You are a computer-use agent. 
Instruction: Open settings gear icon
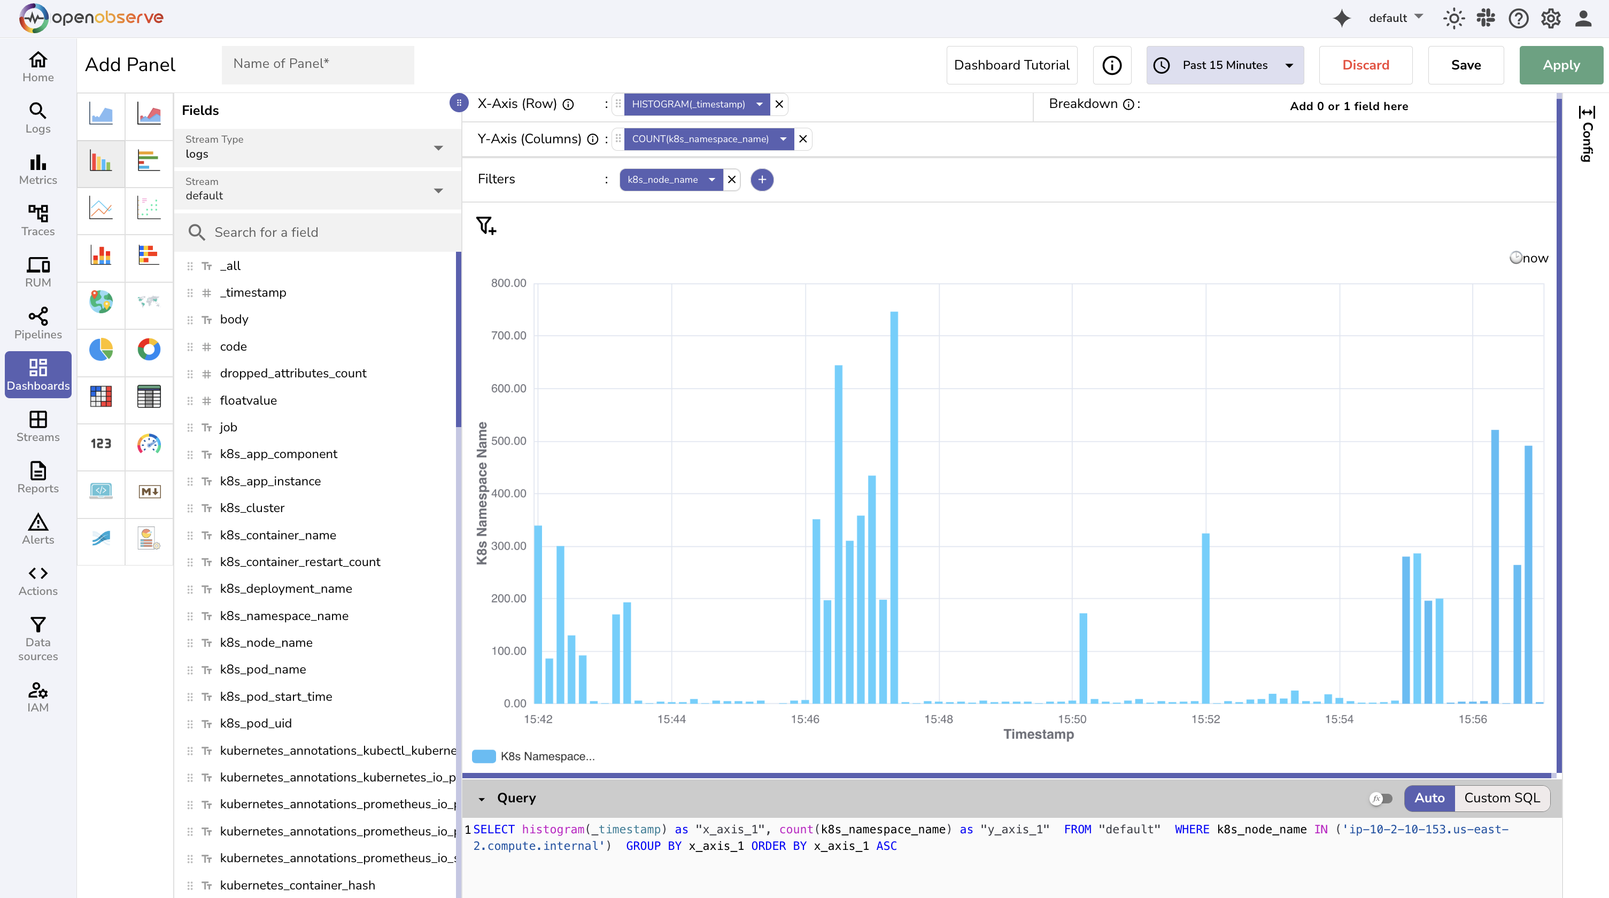1551,18
